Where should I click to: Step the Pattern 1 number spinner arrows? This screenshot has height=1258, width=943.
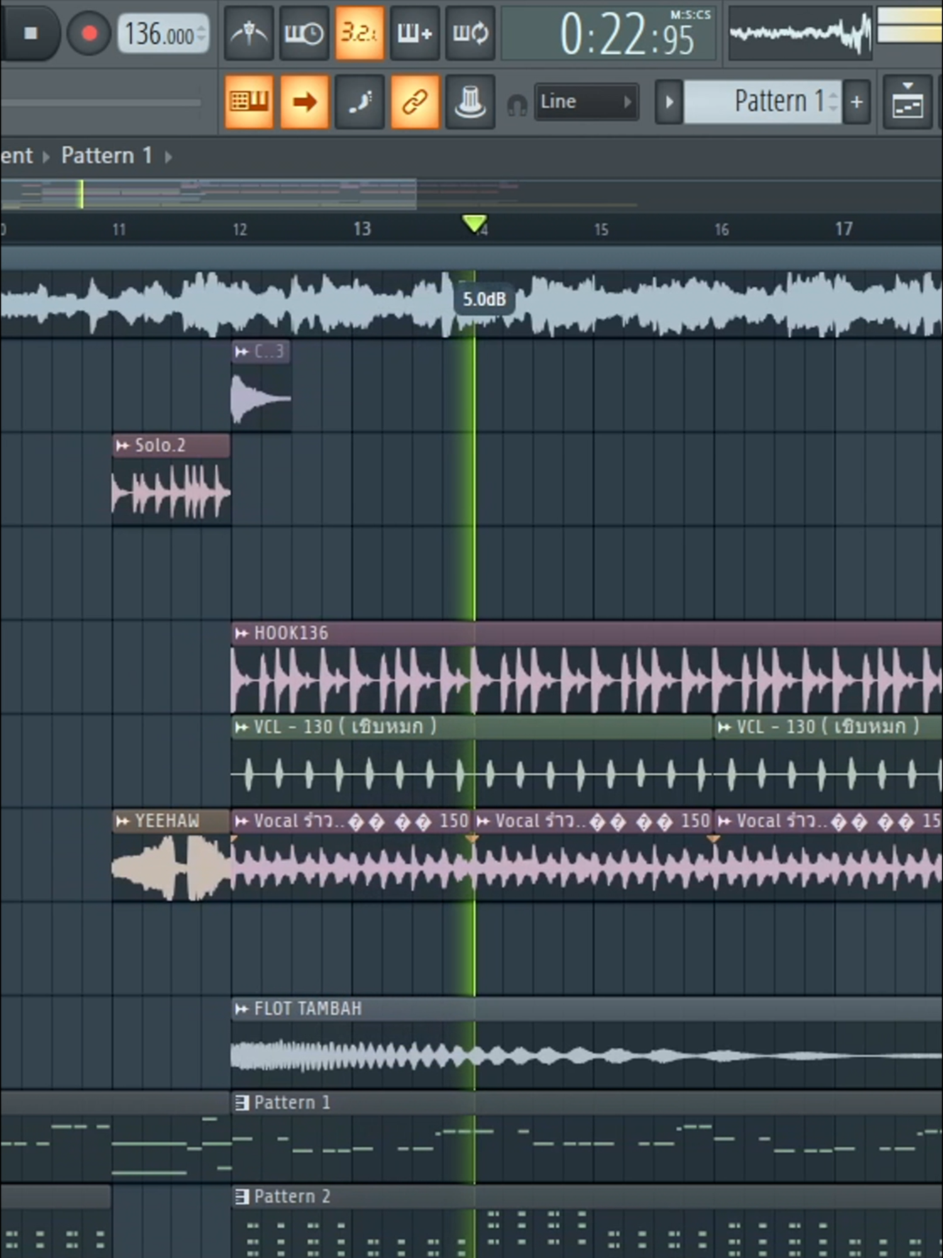click(x=834, y=101)
